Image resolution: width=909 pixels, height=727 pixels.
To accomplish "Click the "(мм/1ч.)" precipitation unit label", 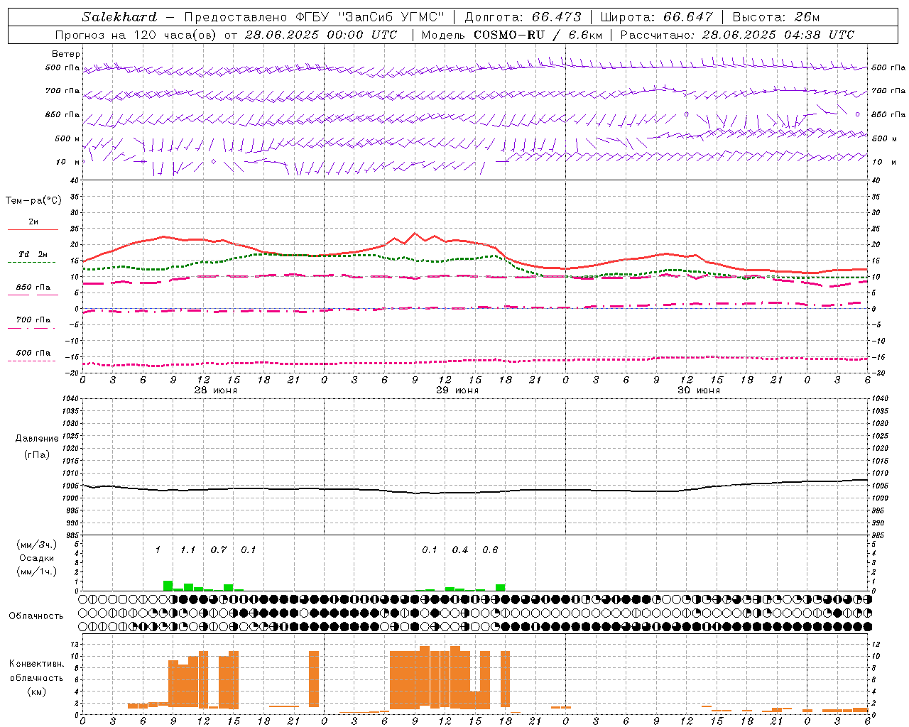I will click(x=36, y=572).
